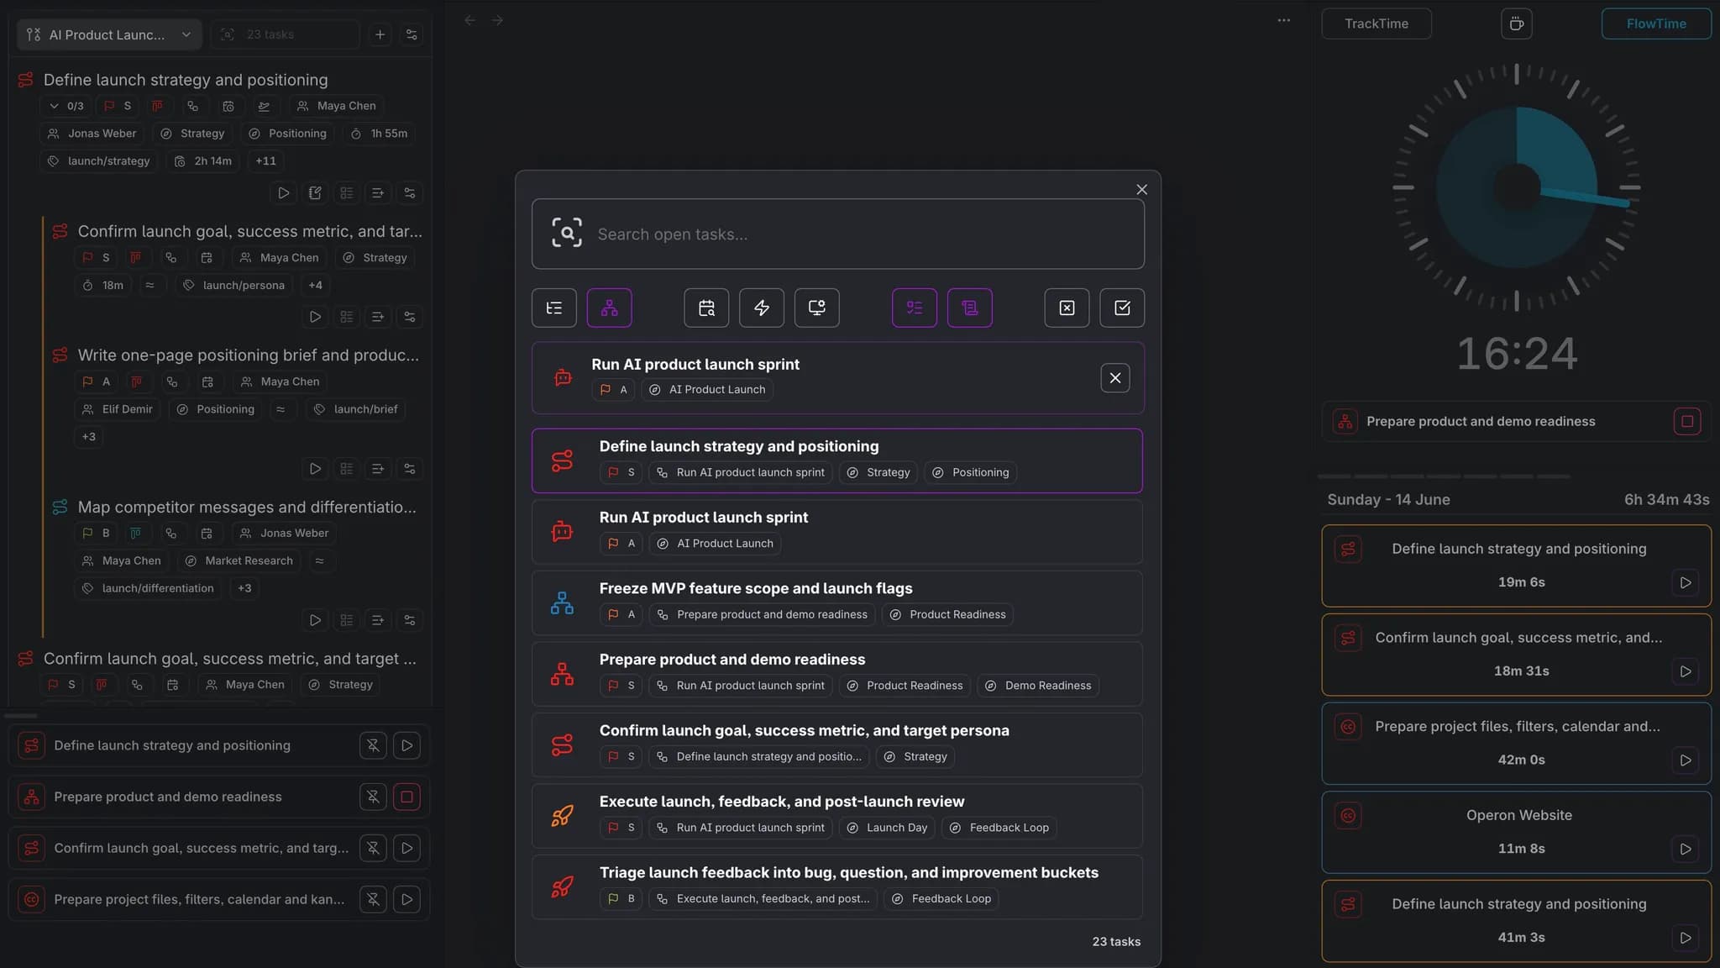Unpin Prepare project files, filters, calendar row

click(373, 899)
